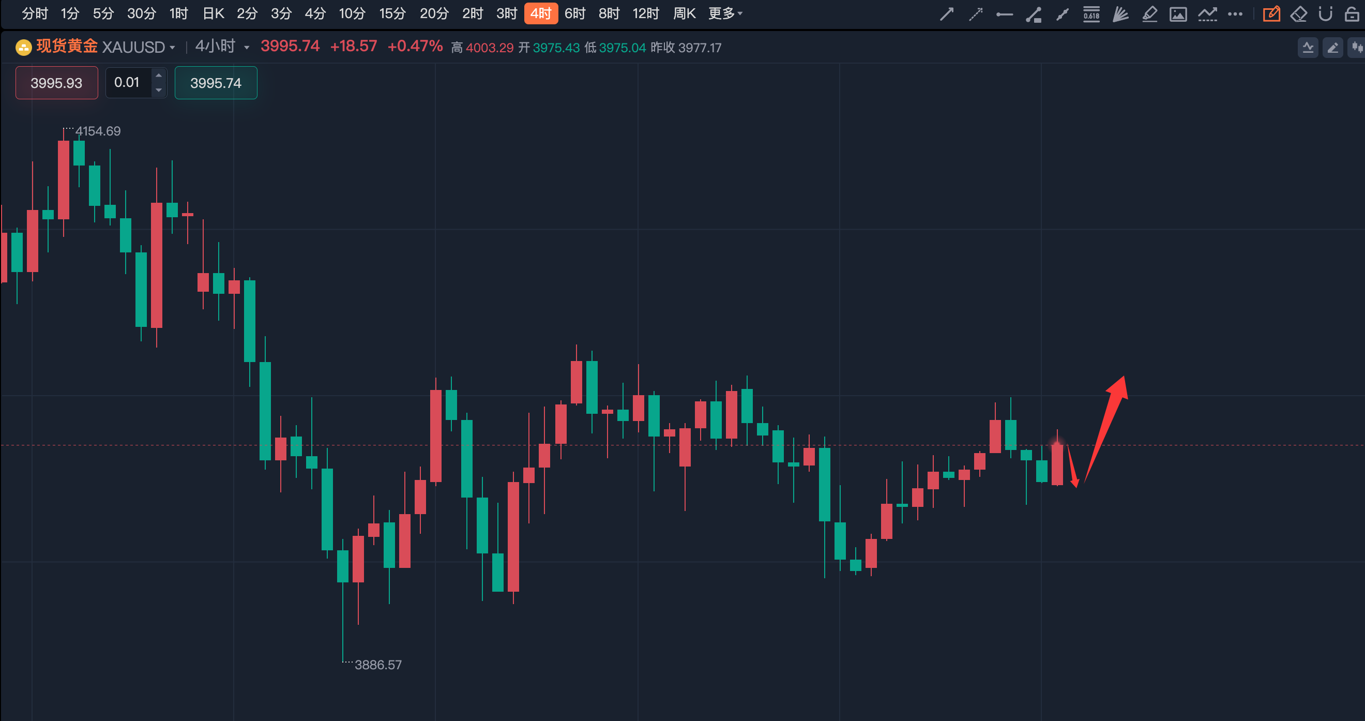Select the dashed arrow drawing tool
The height and width of the screenshot is (721, 1365).
click(x=975, y=14)
